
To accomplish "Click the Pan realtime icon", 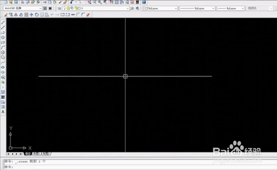I will (x=89, y=2).
